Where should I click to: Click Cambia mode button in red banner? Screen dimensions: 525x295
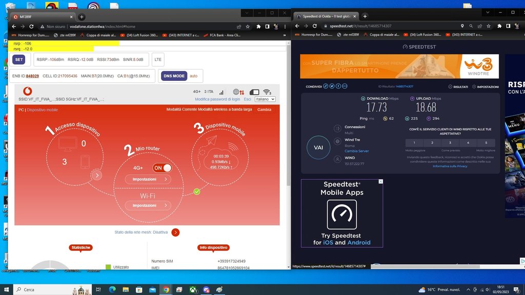click(264, 110)
